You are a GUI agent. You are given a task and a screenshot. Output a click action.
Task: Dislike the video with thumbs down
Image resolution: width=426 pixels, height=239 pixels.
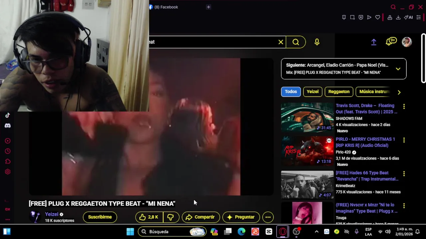[x=171, y=217]
